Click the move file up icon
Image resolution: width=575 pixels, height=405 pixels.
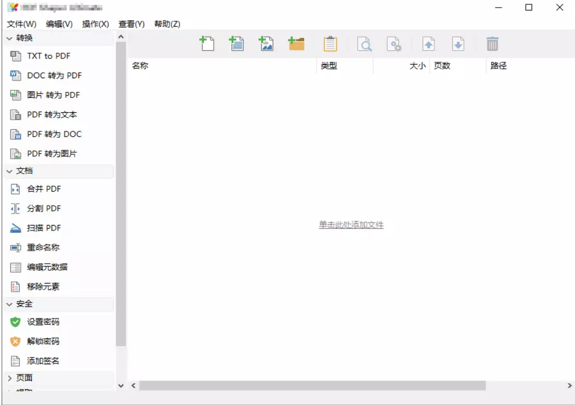(429, 44)
